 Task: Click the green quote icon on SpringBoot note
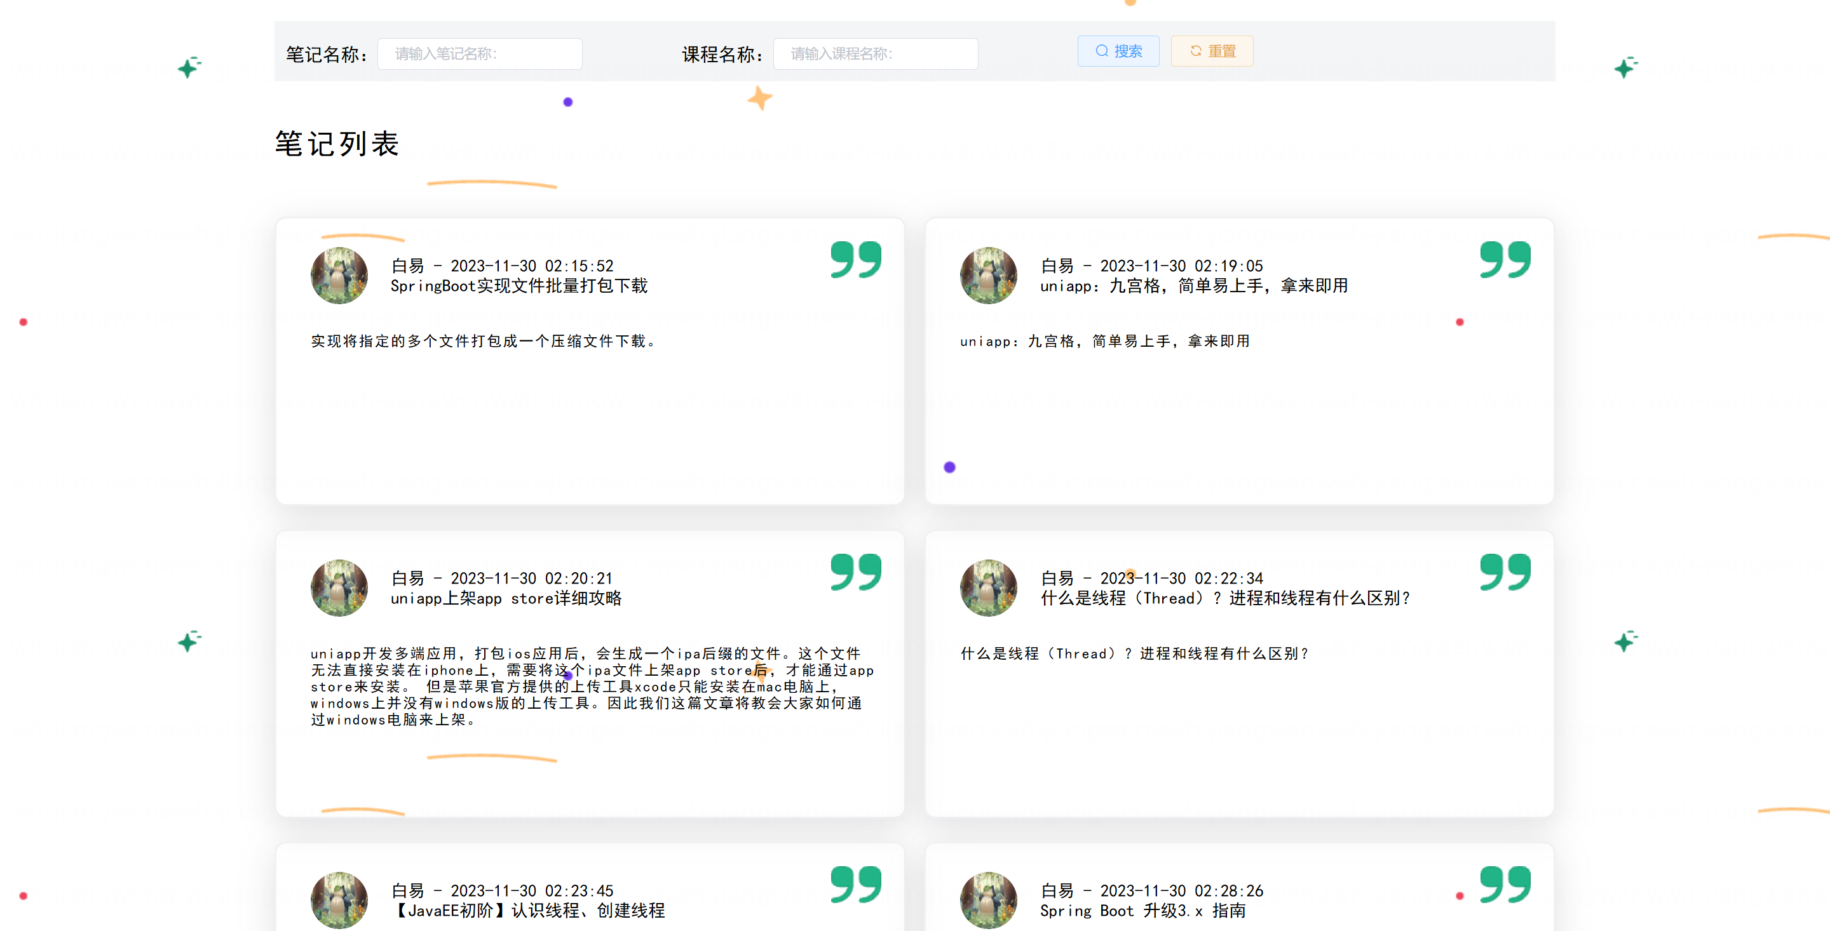click(855, 259)
